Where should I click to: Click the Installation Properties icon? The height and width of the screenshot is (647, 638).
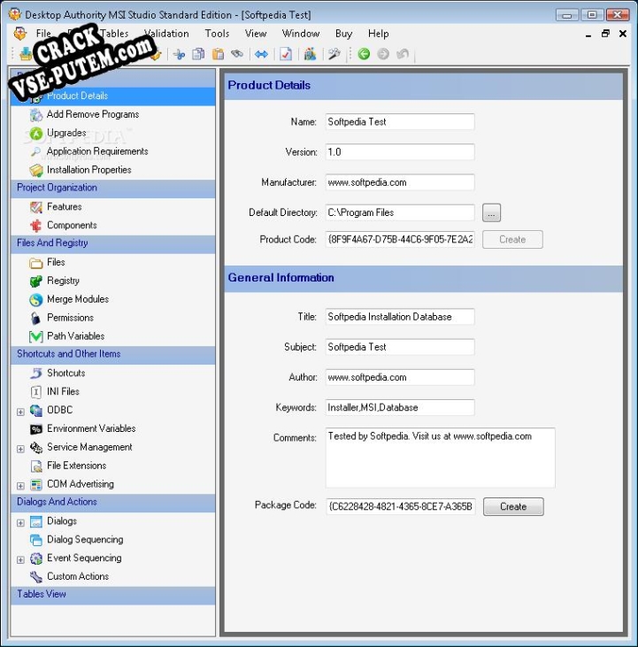point(36,170)
